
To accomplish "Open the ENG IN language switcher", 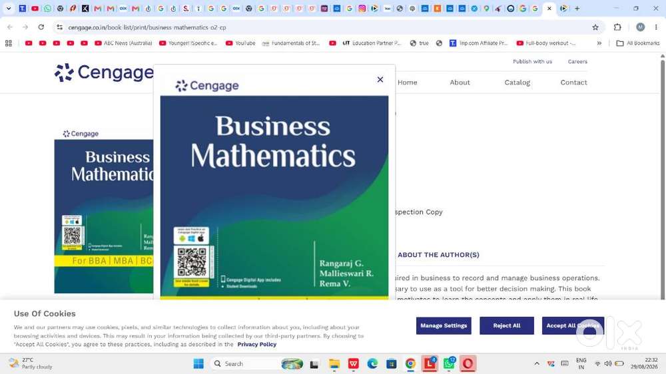I will 581,363.
